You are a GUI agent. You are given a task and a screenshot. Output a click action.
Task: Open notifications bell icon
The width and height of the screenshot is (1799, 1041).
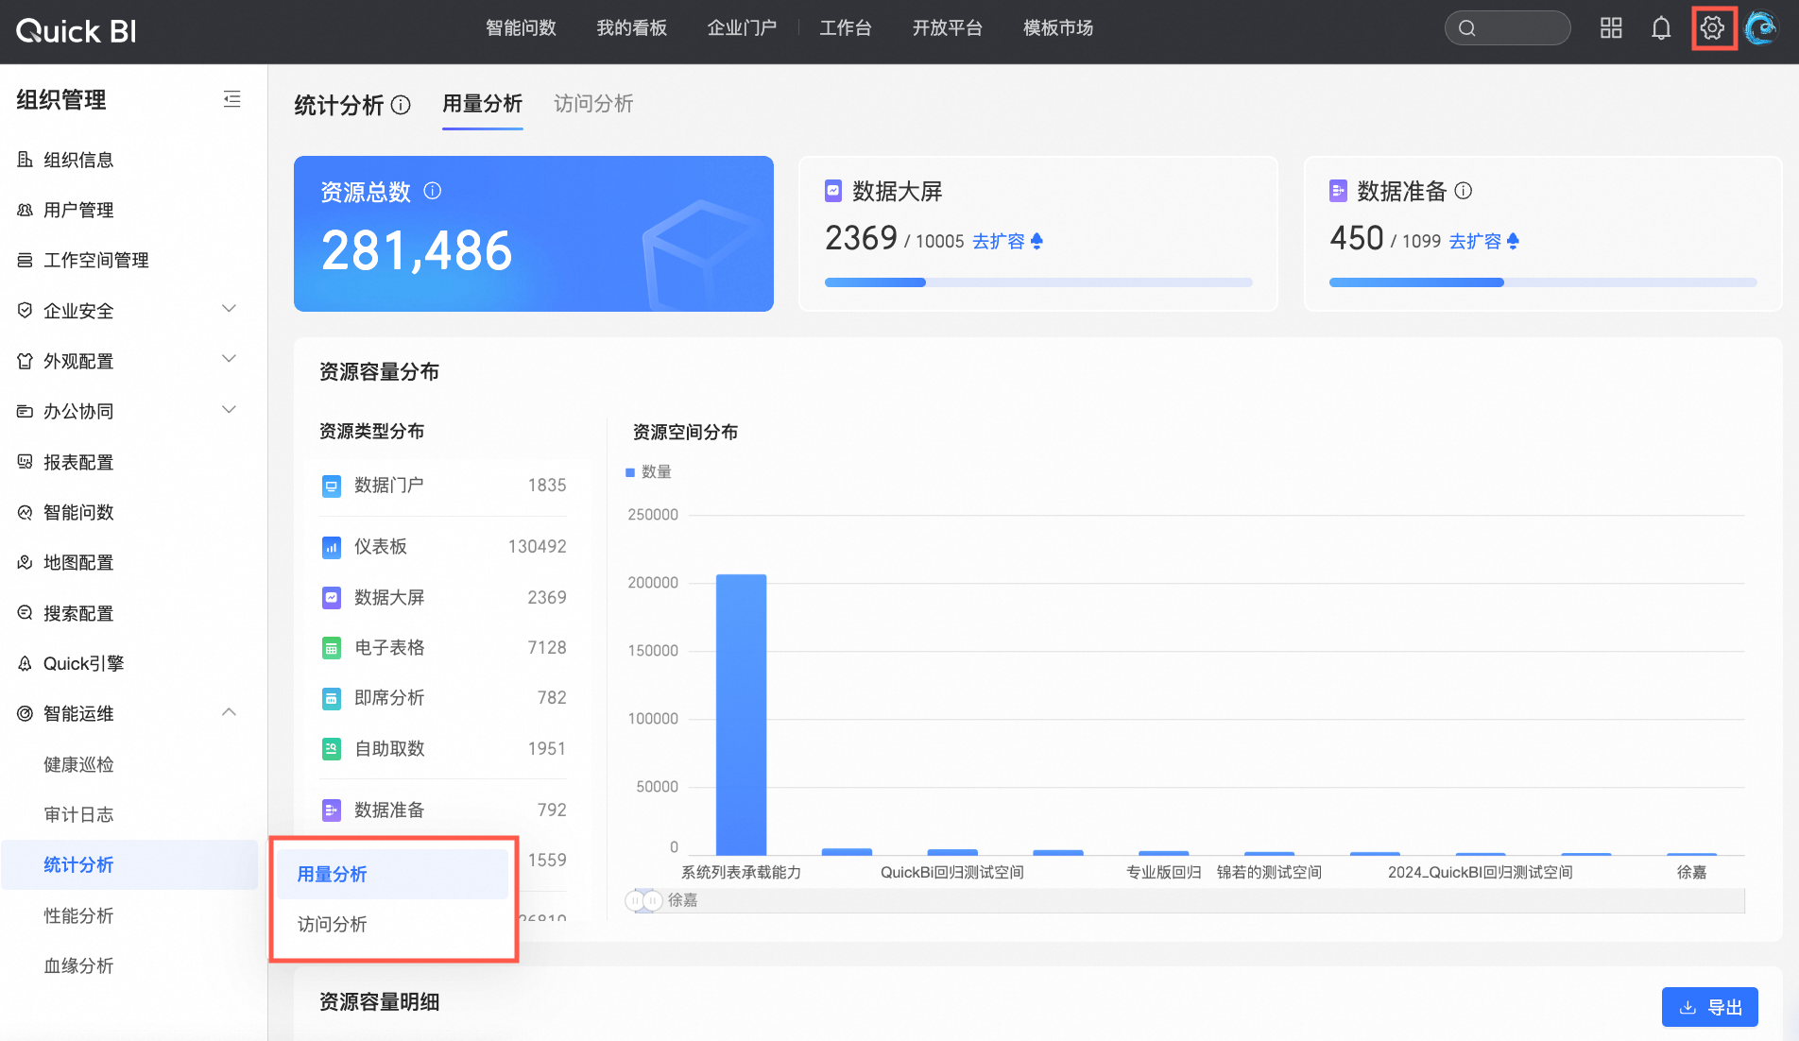click(1661, 28)
